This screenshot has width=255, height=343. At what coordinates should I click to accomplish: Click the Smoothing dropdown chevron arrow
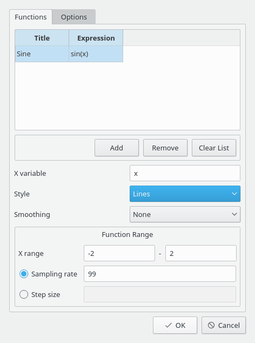(234, 214)
